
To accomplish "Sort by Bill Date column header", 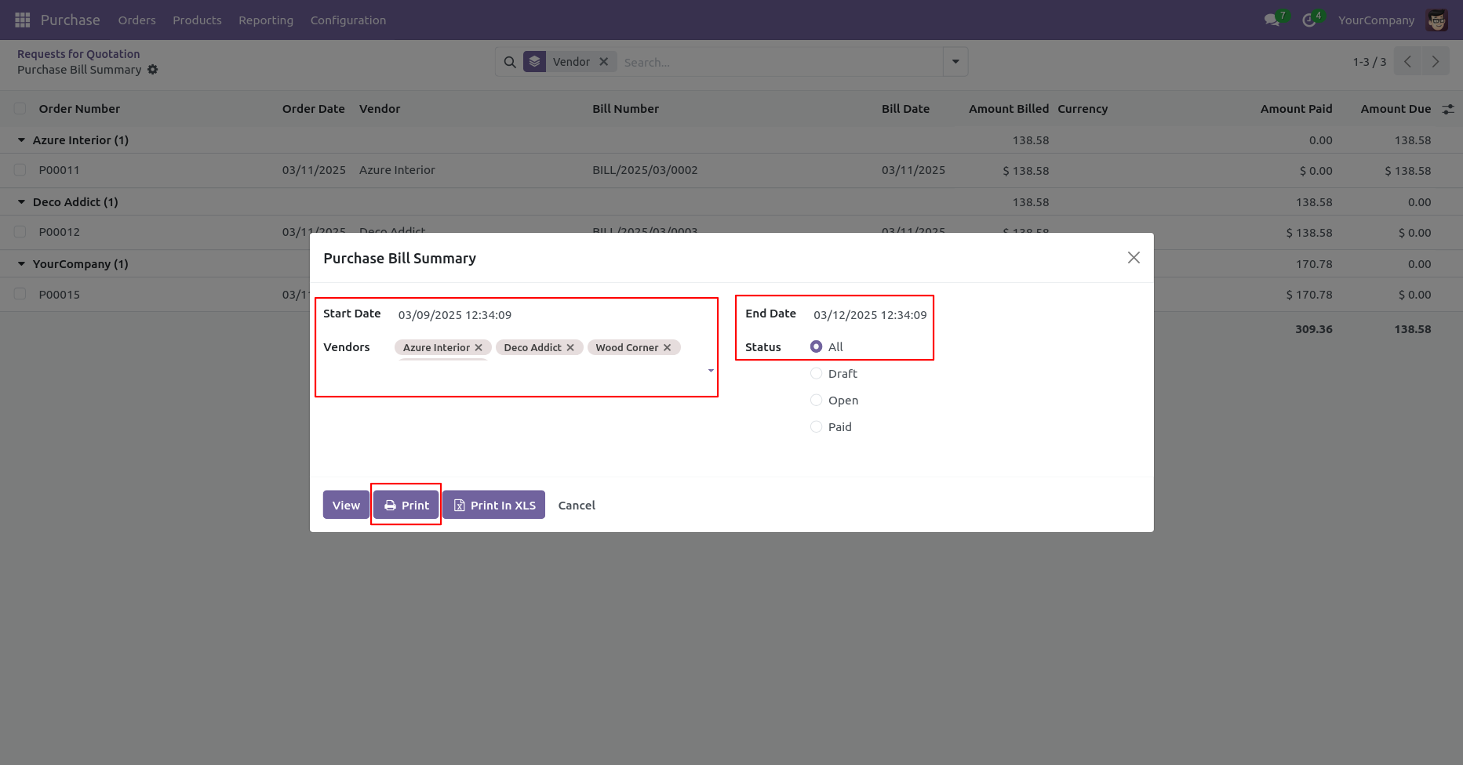I will [905, 109].
